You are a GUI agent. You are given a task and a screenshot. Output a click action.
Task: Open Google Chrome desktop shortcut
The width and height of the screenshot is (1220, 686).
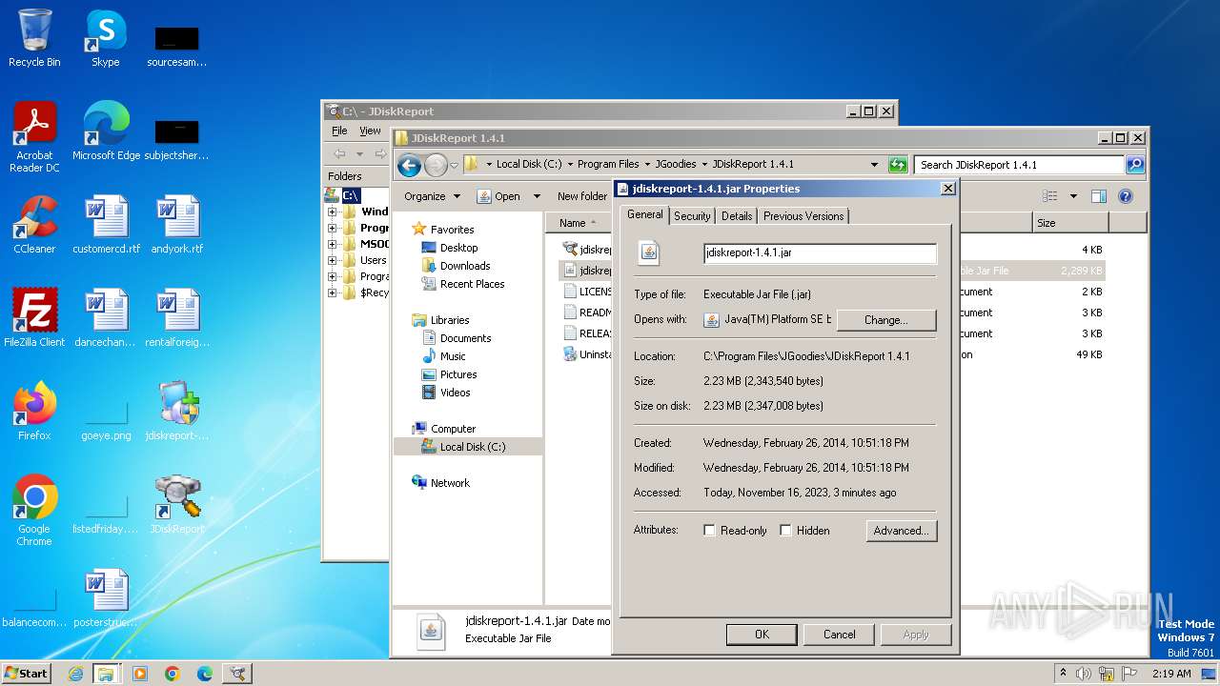(x=34, y=510)
